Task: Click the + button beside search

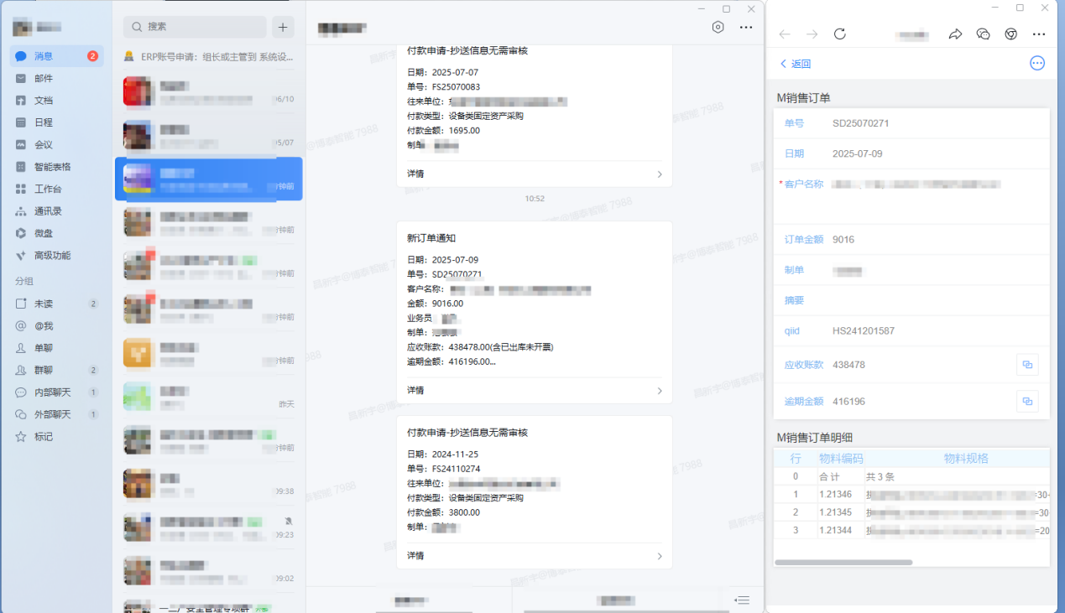Action: [x=283, y=27]
